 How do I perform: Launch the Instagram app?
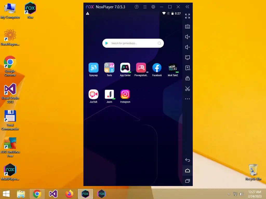(125, 94)
